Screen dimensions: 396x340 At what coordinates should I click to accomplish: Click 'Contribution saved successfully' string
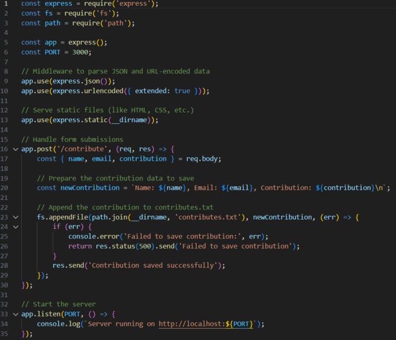(x=152, y=265)
